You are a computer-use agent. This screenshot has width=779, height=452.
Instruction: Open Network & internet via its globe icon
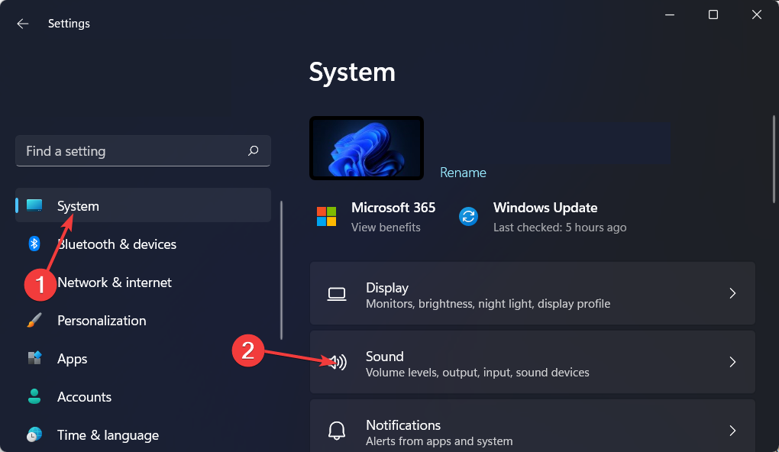(34, 282)
